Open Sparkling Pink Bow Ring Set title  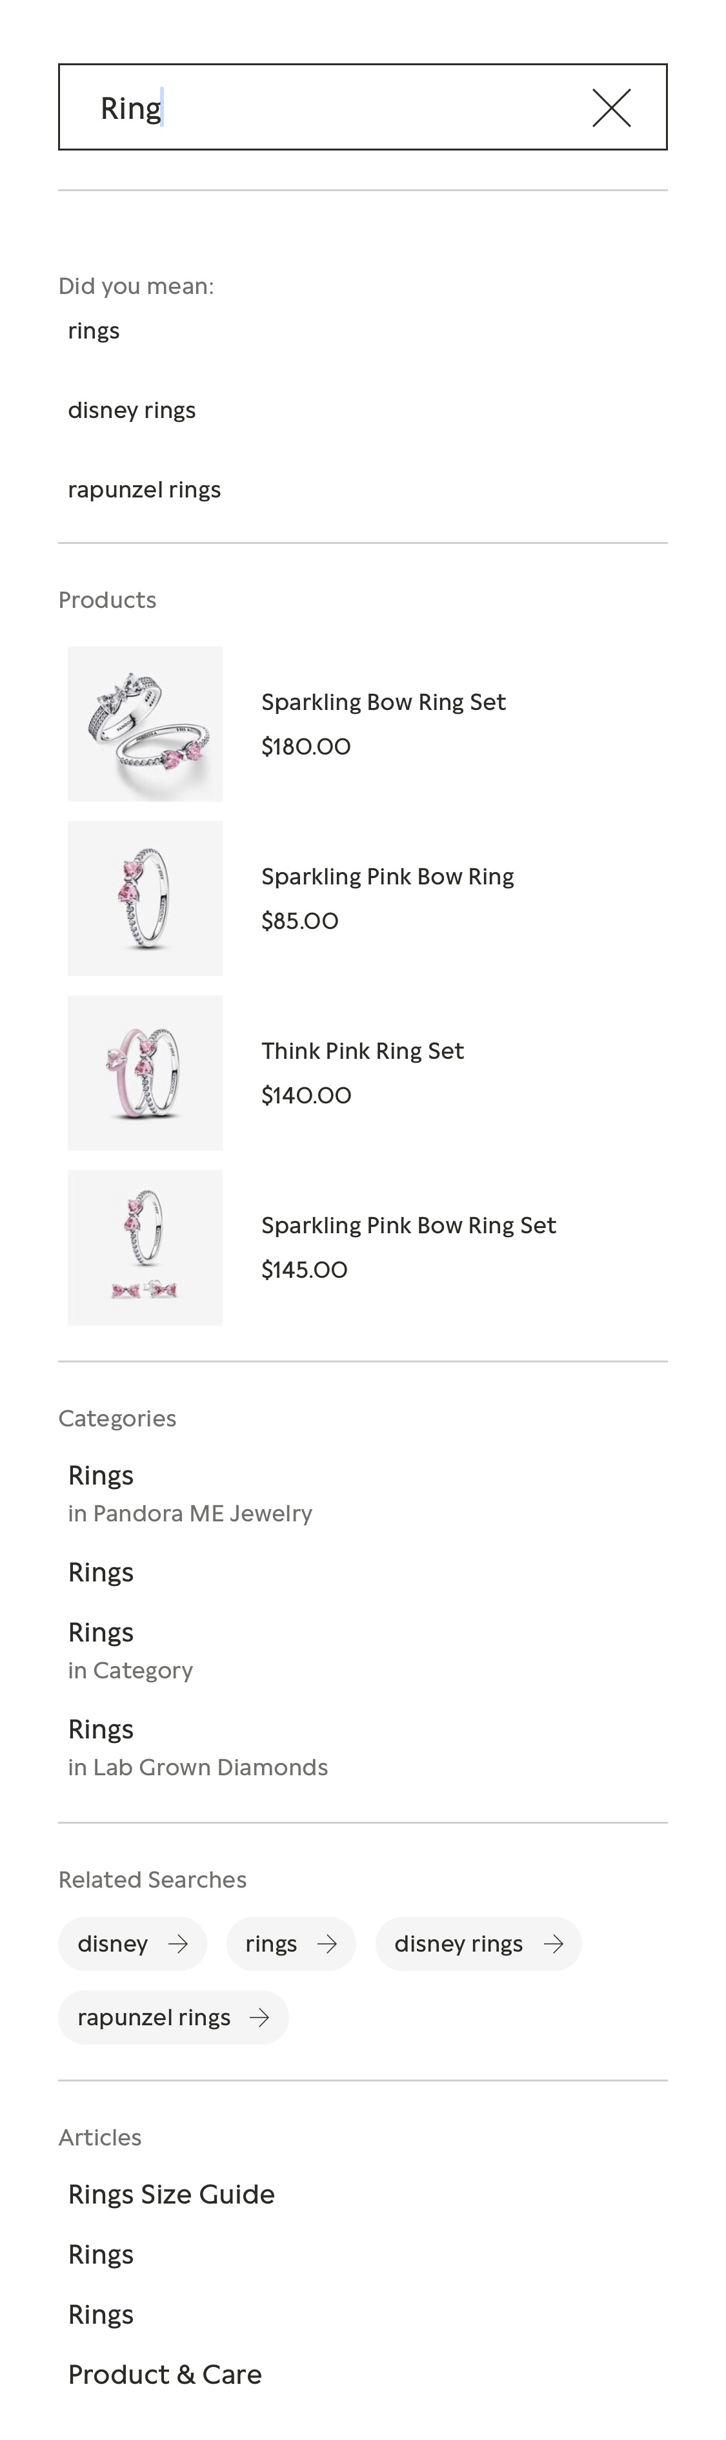[x=408, y=1225]
